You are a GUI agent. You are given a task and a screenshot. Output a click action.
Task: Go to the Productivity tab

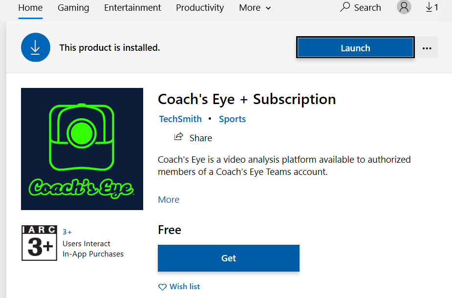[x=200, y=8]
